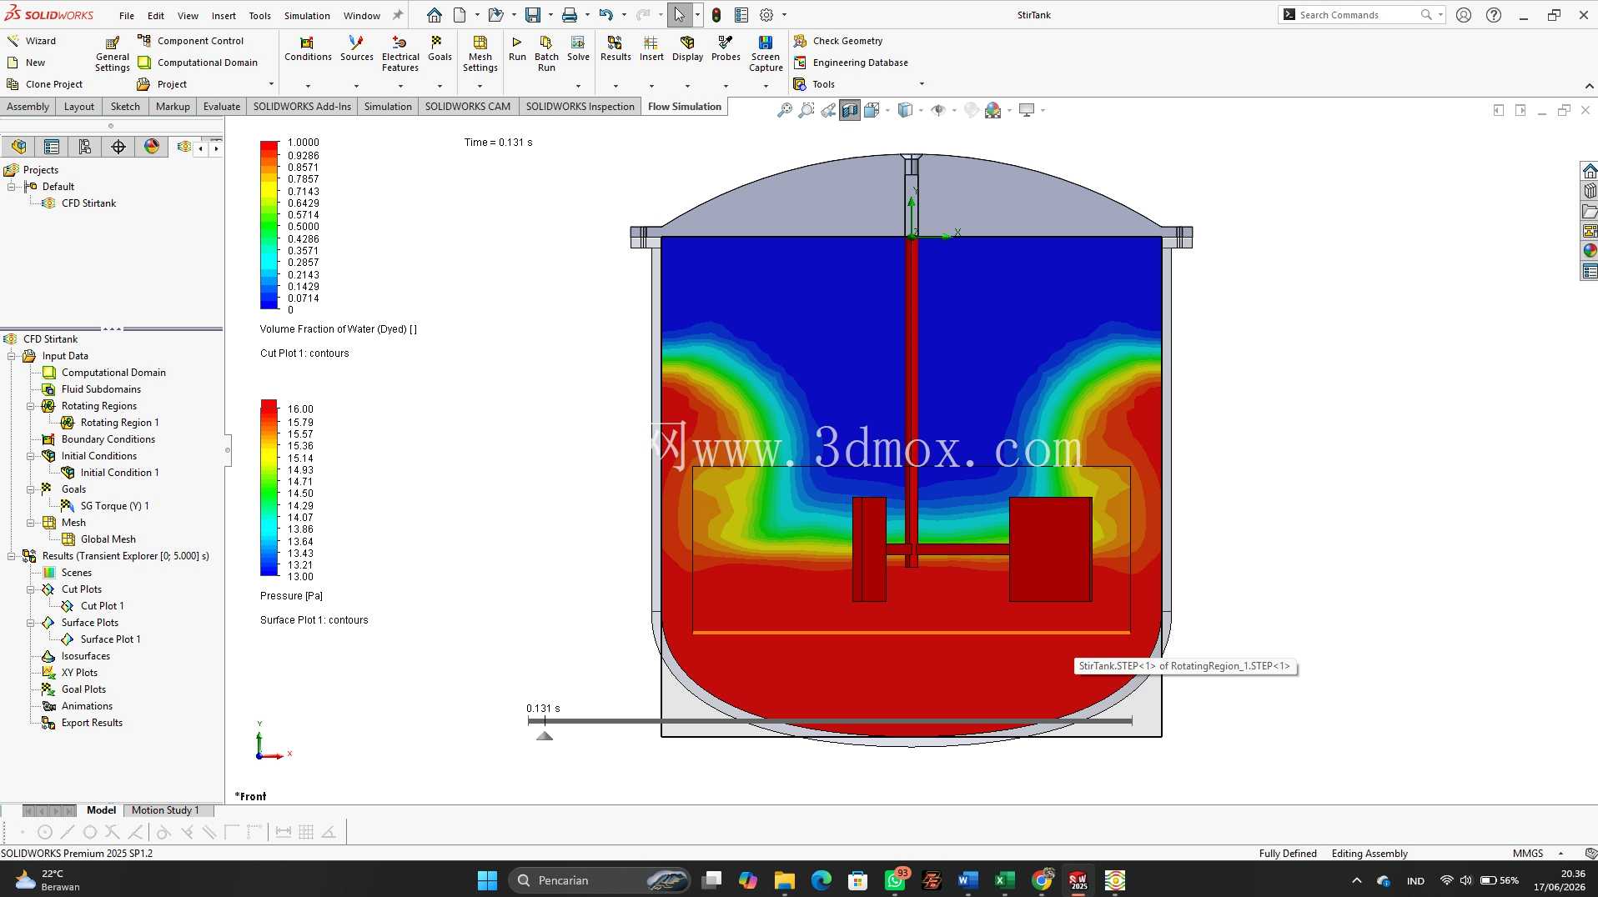Open the Computational Domain tool

(x=198, y=63)
